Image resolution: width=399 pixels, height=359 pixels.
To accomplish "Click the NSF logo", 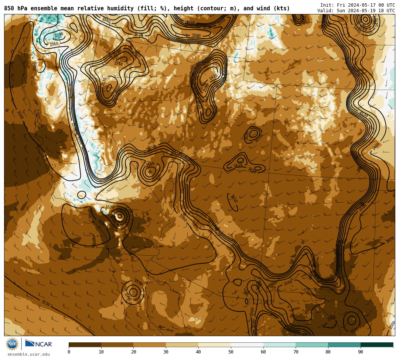I will 12,344.
